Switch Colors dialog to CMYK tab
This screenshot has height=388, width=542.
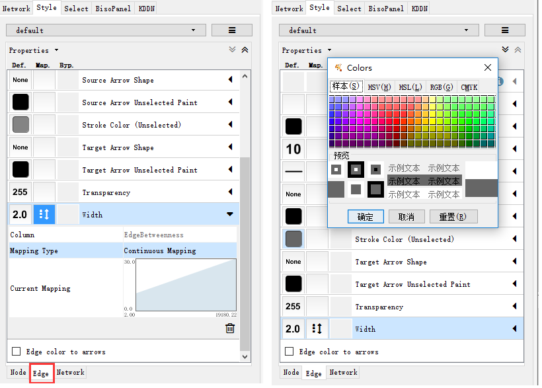pyautogui.click(x=469, y=87)
